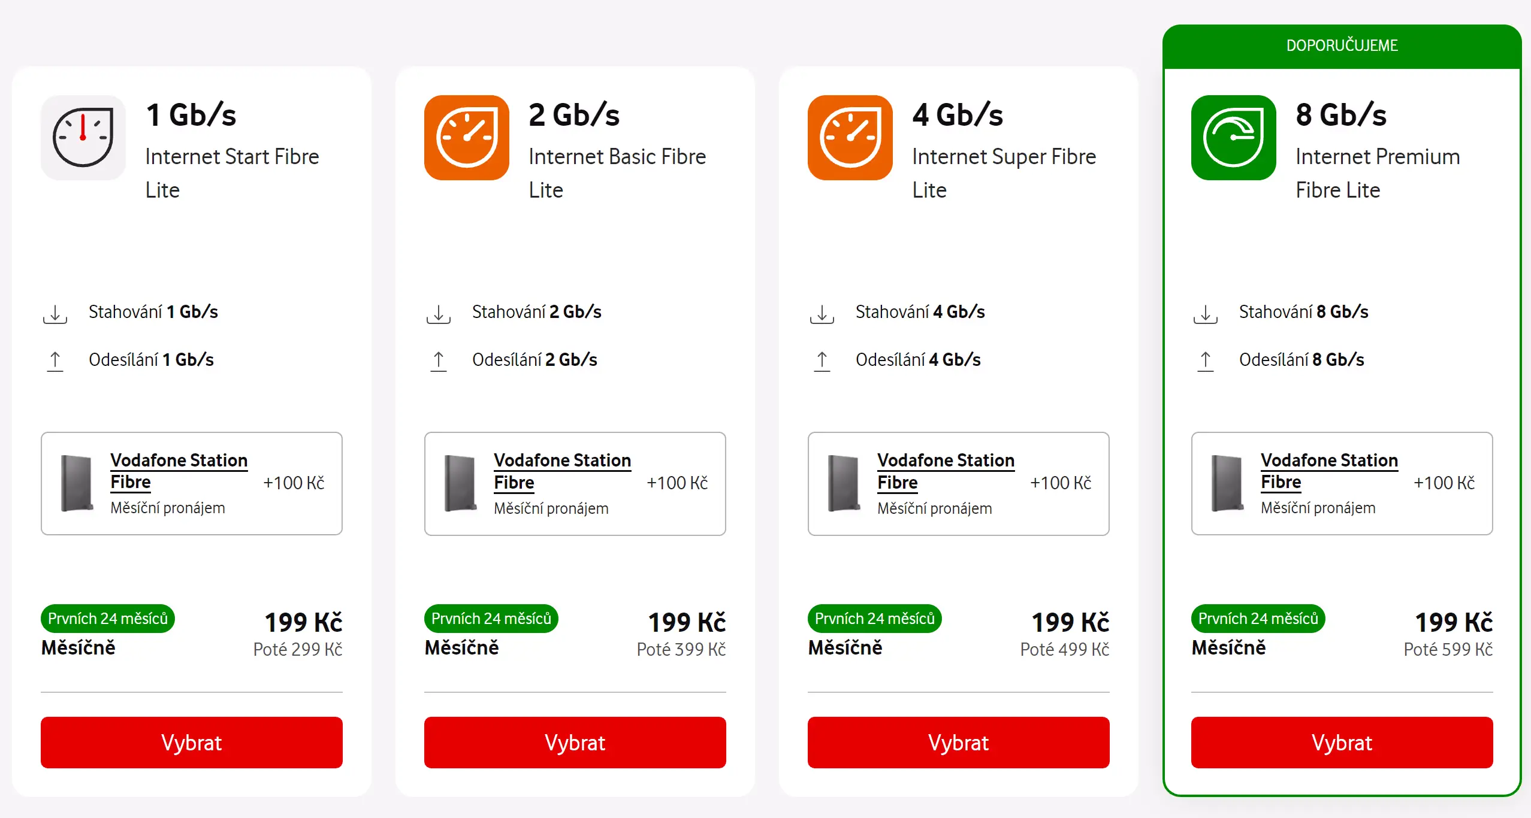
Task: Click the upload arrow icon for 4 Gb/s plan
Action: pyautogui.click(x=822, y=361)
